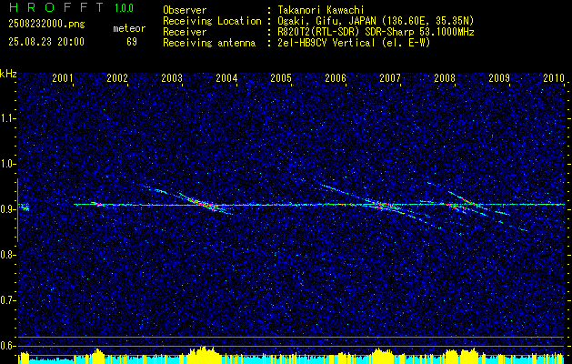Click the 2010 time axis label
This screenshot has width=572, height=364.
coord(554,77)
